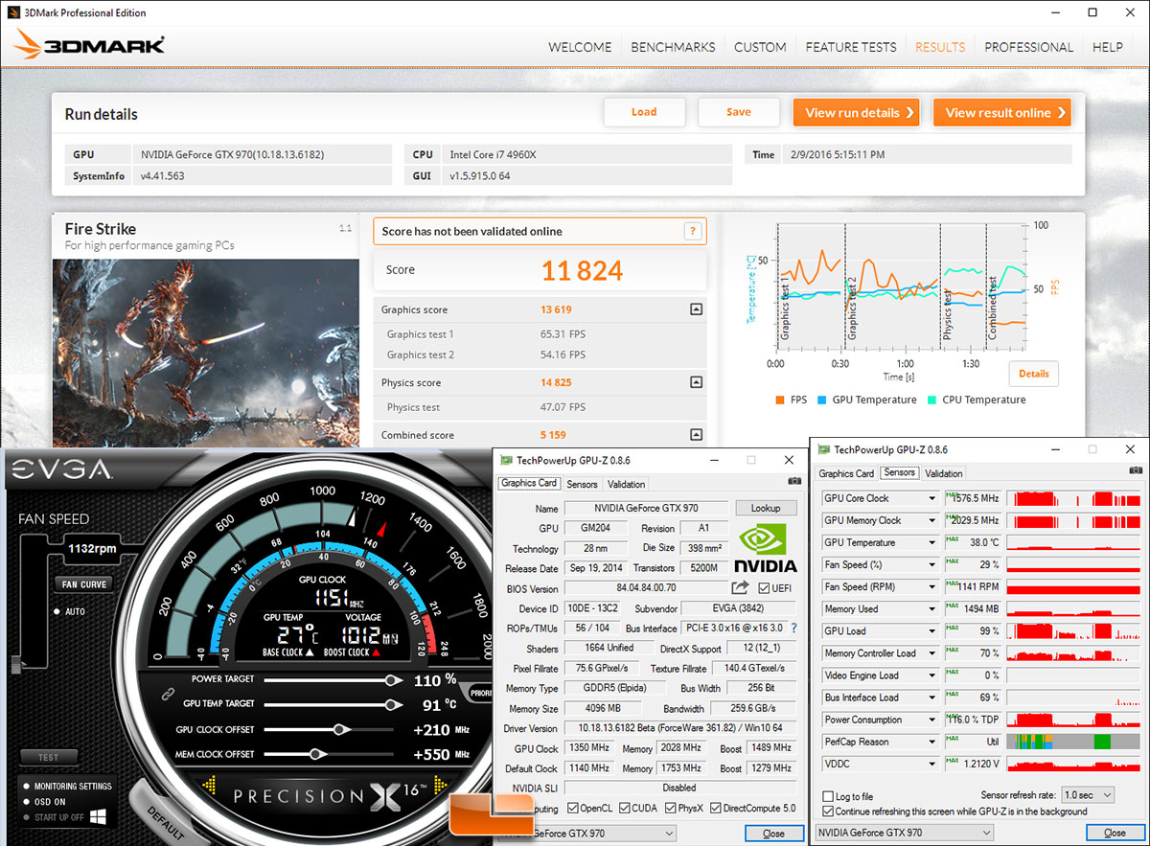
Task: Open the CUSTOM tab in 3DMark
Action: 760,47
